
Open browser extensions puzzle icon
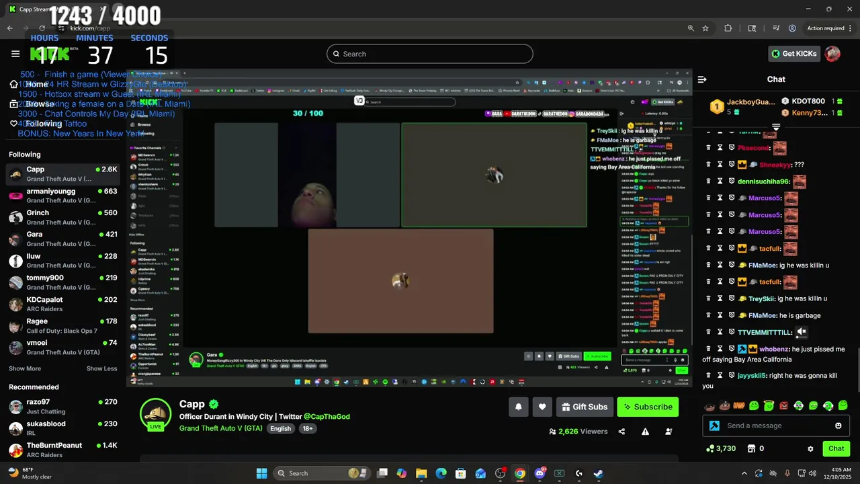point(728,28)
